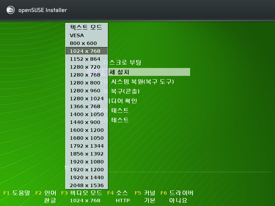275x206 pixels.
Task: Pick 1152 x 864 resolution
Action: [87, 59]
